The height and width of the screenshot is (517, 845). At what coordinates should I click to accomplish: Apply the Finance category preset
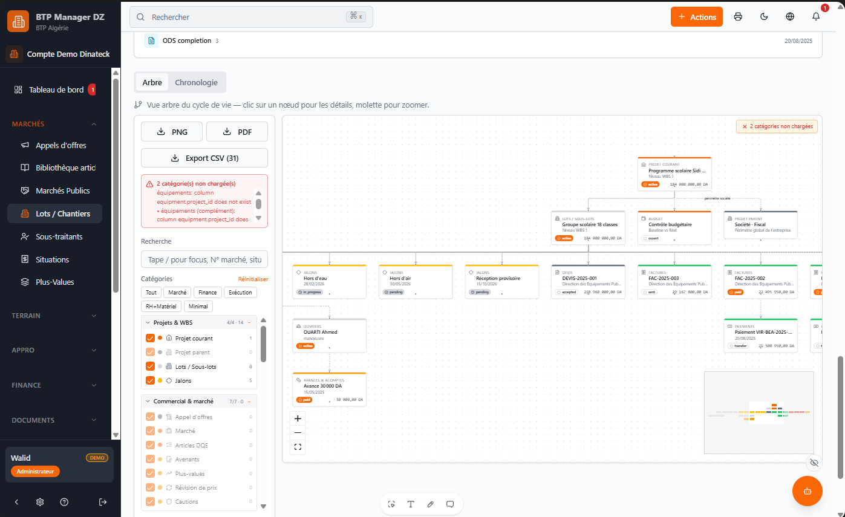pos(208,292)
